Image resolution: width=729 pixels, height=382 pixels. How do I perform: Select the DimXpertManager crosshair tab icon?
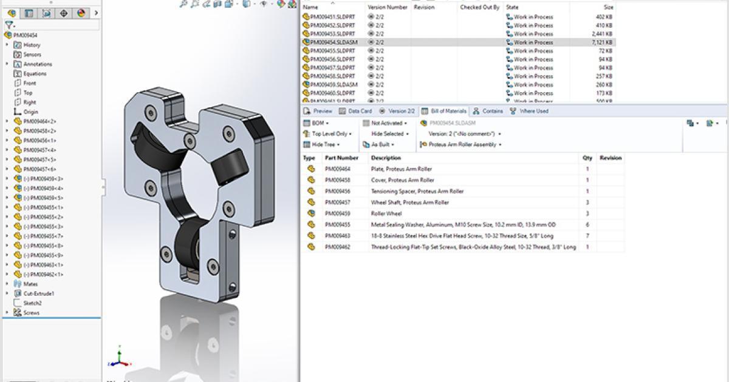point(64,13)
